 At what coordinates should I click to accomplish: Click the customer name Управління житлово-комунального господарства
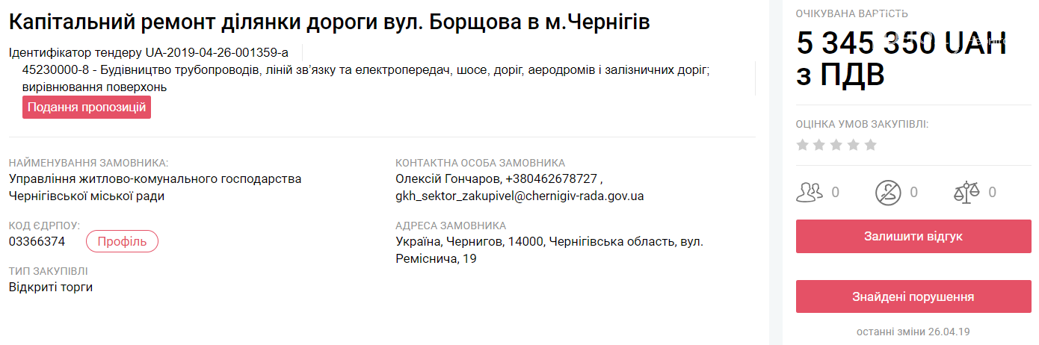[155, 179]
